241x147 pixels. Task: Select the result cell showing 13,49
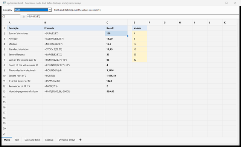point(116,49)
